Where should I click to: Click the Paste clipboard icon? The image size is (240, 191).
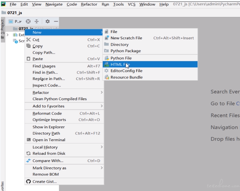(28, 59)
